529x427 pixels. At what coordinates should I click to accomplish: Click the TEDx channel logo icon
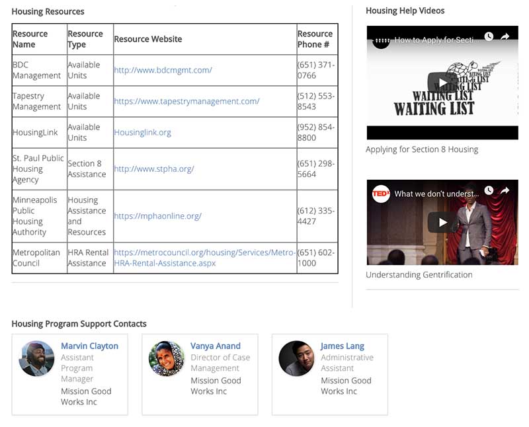[381, 194]
